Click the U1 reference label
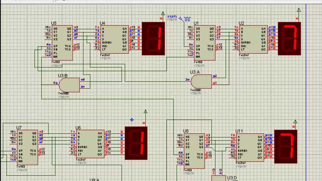This screenshot has height=181, width=322. pyautogui.click(x=196, y=23)
